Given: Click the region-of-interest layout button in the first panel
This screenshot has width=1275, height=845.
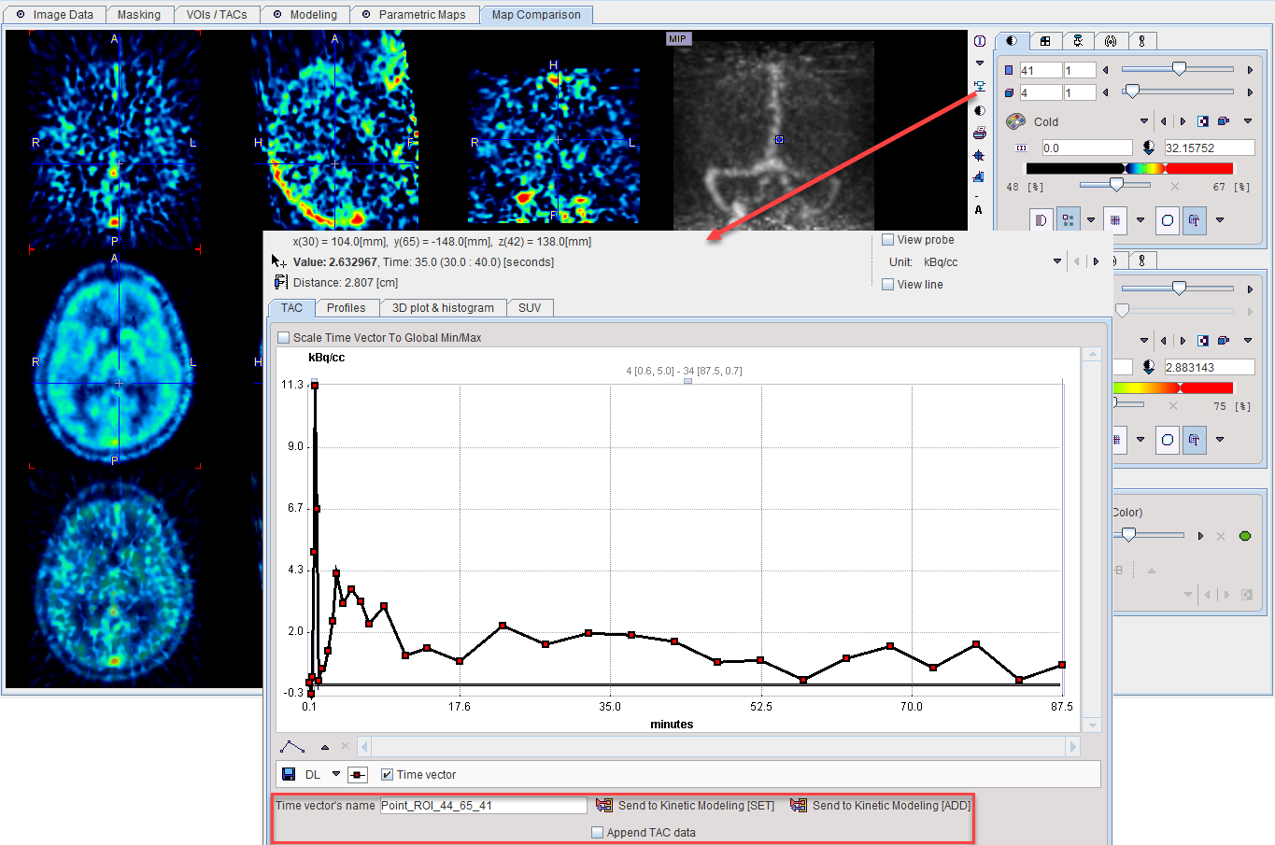Looking at the screenshot, I should click(x=1068, y=220).
